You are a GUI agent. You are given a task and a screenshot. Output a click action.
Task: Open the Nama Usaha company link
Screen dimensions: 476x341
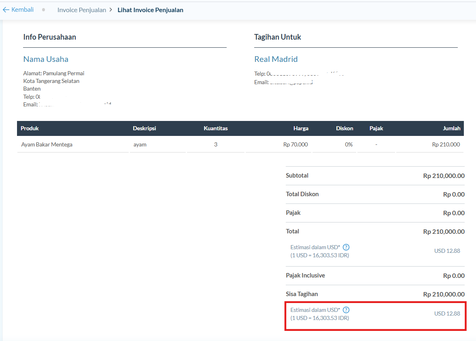click(x=46, y=59)
